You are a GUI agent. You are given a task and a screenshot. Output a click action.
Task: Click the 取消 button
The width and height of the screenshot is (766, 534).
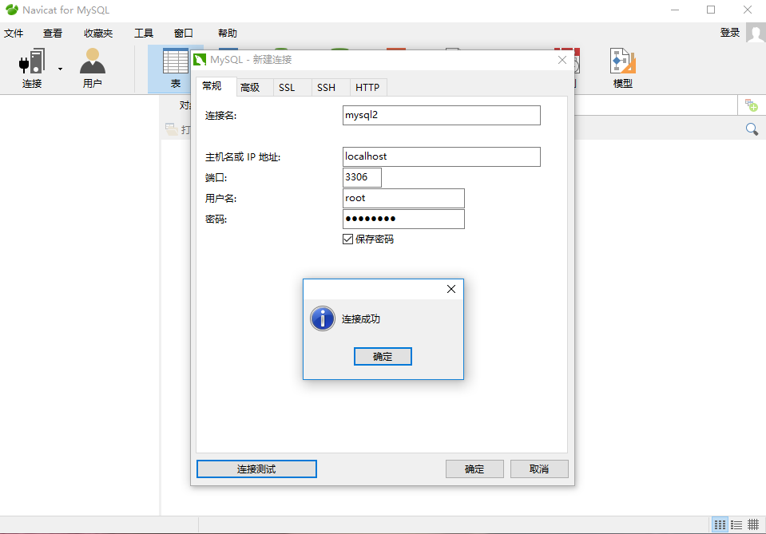pos(539,469)
